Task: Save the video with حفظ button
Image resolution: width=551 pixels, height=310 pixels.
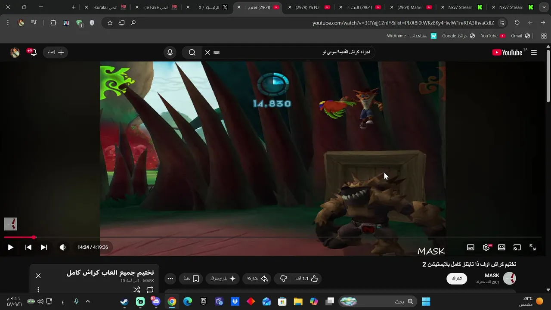Action: (191, 279)
